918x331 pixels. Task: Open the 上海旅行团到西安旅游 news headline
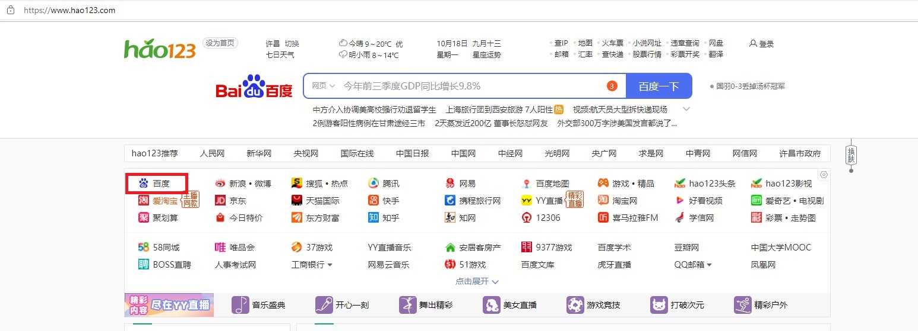pyautogui.click(x=499, y=110)
